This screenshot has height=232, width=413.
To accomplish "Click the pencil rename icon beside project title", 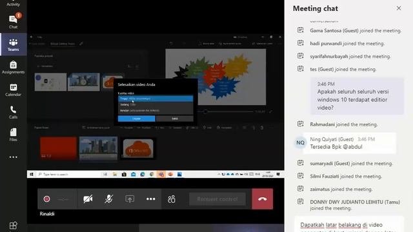I will coord(81,44).
